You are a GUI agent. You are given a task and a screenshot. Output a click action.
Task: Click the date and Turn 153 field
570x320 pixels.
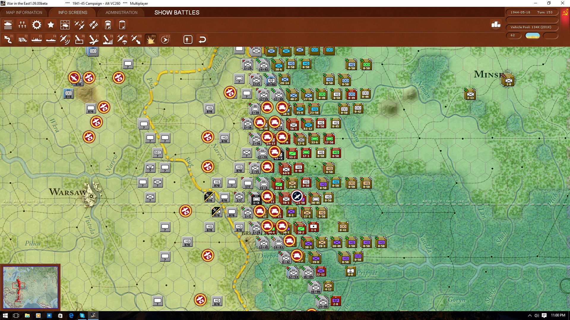pos(532,12)
